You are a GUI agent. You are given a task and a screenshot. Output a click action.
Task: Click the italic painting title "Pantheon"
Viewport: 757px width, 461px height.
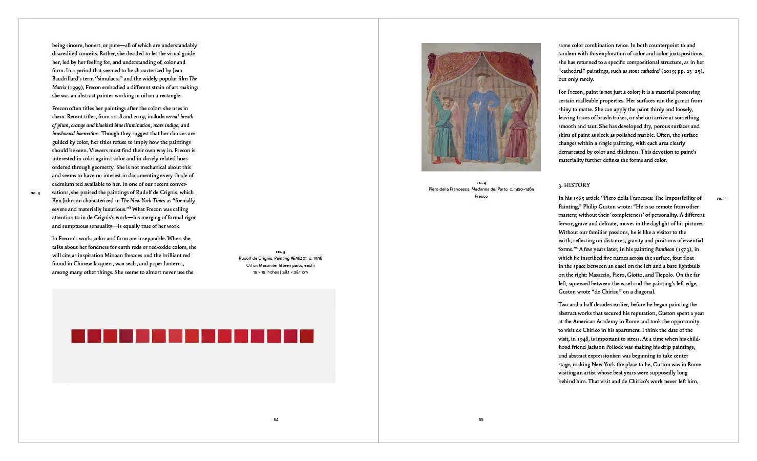(x=664, y=249)
